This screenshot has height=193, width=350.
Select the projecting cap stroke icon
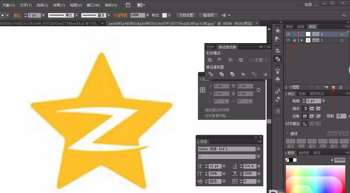[x=318, y=108]
